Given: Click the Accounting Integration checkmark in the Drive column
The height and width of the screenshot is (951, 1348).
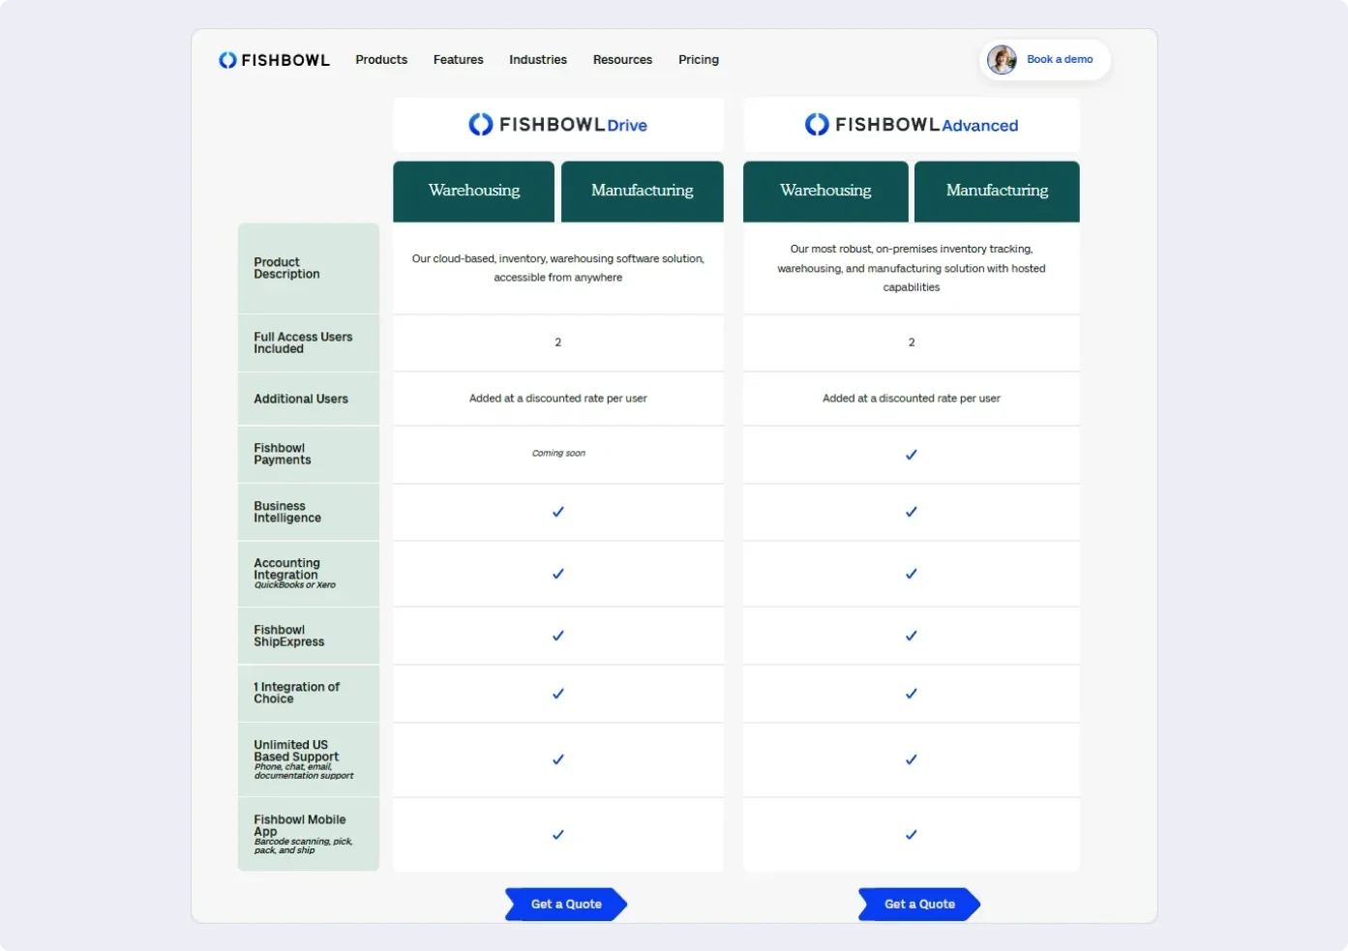Looking at the screenshot, I should pos(558,574).
